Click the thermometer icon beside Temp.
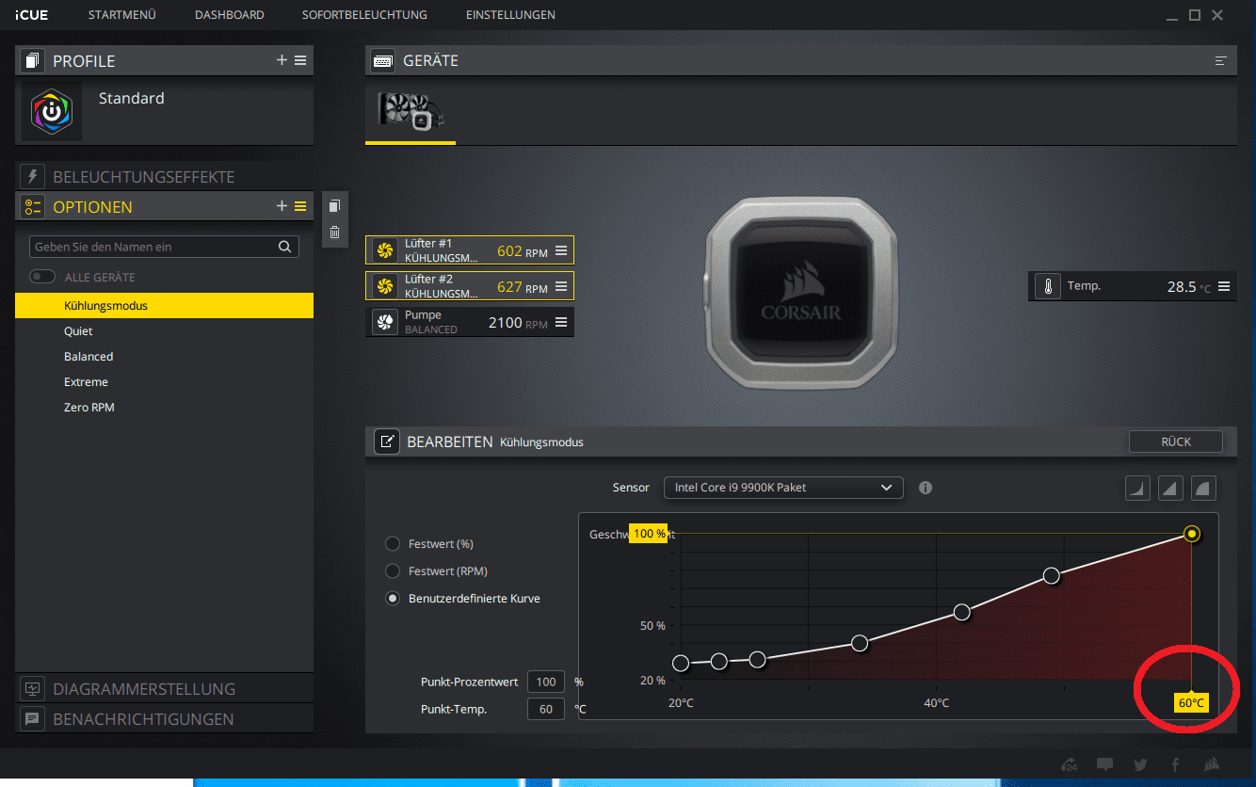1256x787 pixels. tap(1048, 286)
